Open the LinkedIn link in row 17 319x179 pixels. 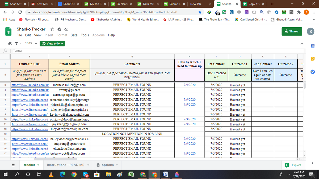[30, 153]
